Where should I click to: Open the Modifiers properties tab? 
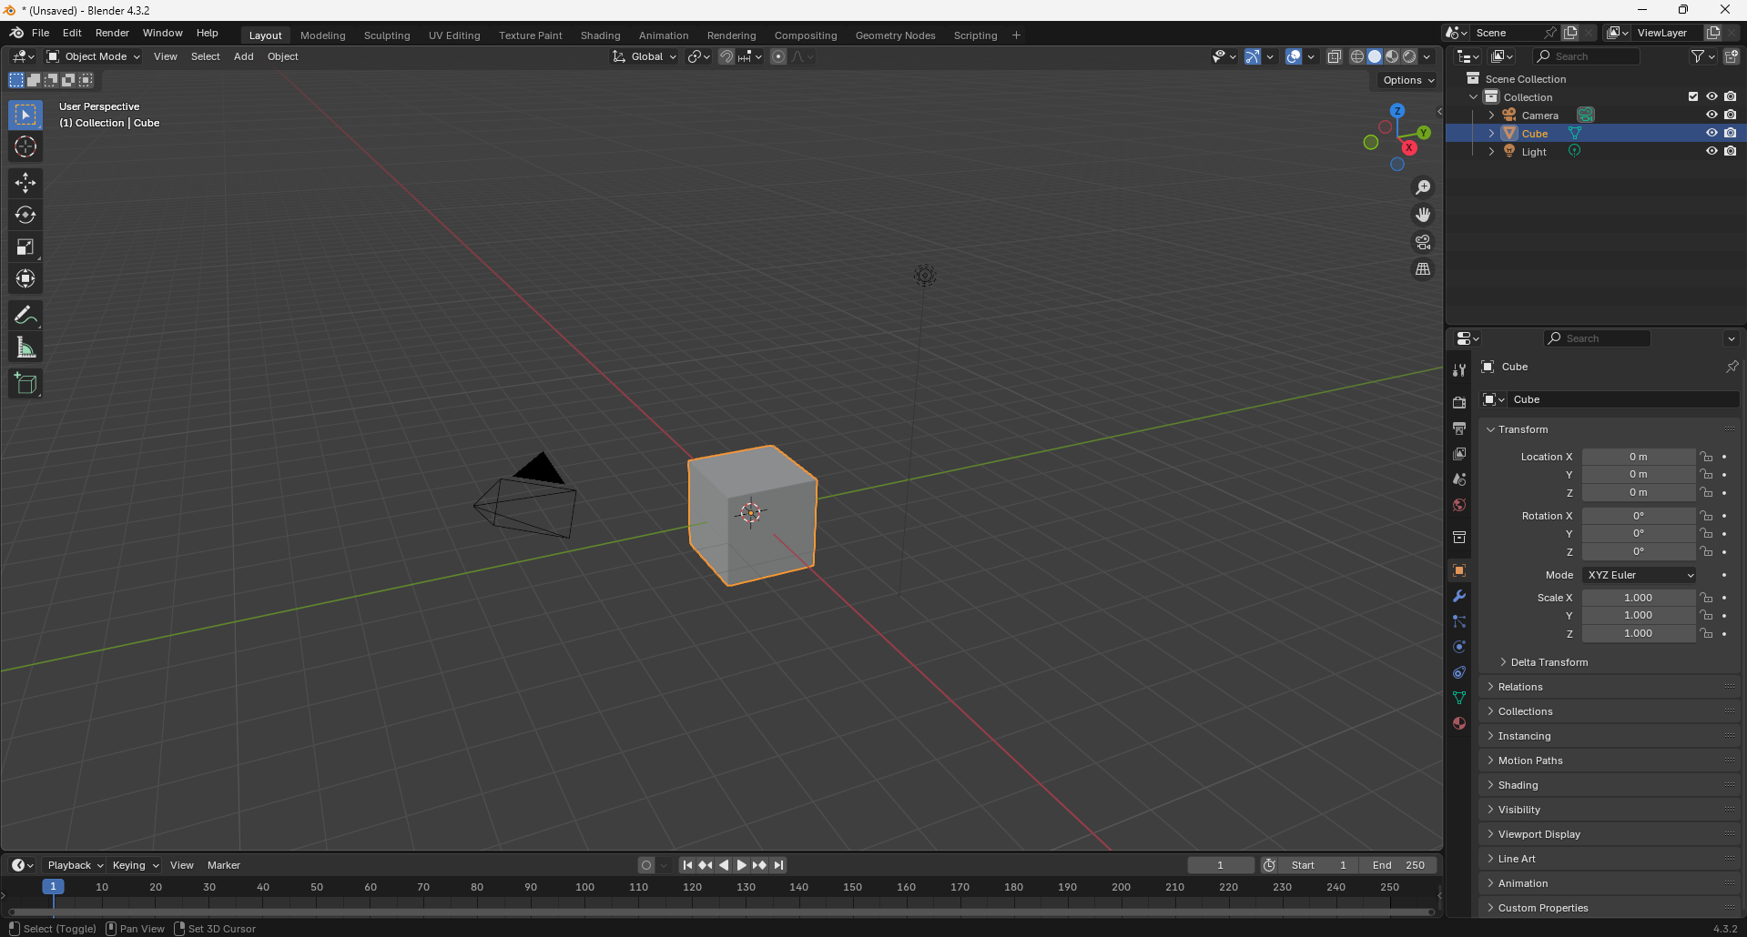[1459, 596]
